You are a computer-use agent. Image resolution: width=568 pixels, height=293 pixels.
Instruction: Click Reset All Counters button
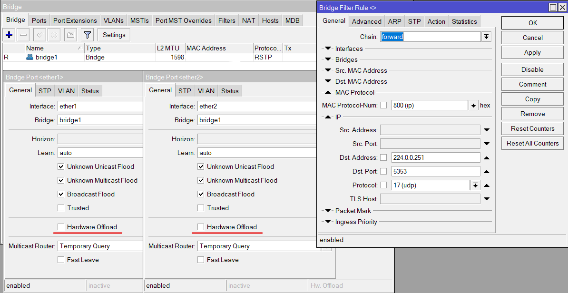(x=532, y=144)
